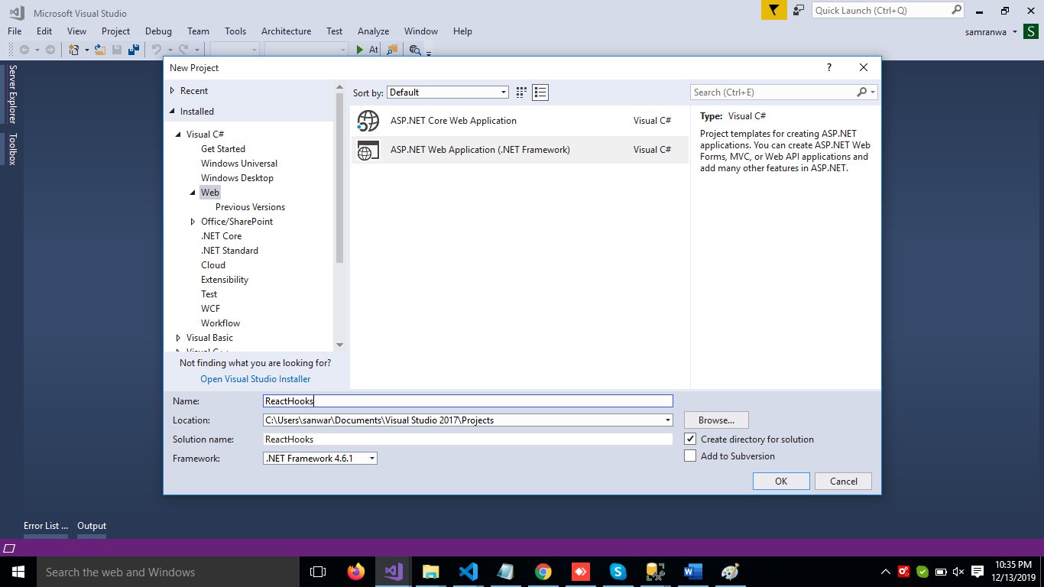Open the Analyze menu
1044x587 pixels.
pos(373,31)
